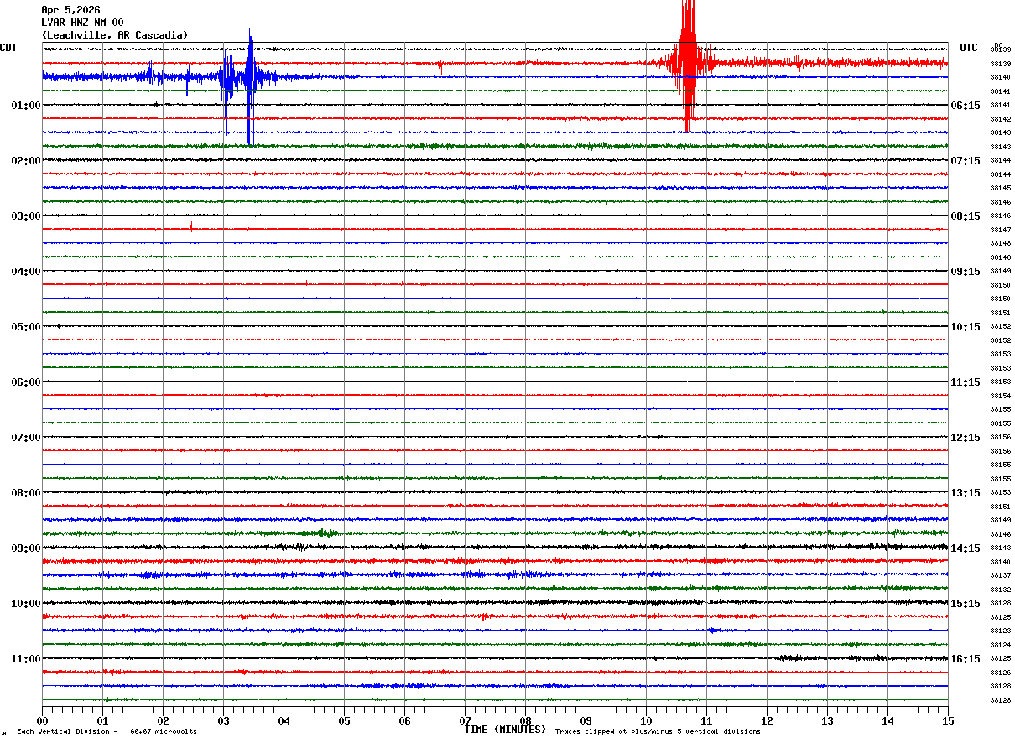Click the LVAR HNZ NM 00 station label
This screenshot has height=743, width=1015.
tap(82, 23)
